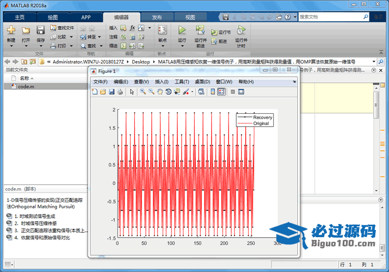Click the green Run arrow
This screenshot has width=389, height=272.
(182, 30)
